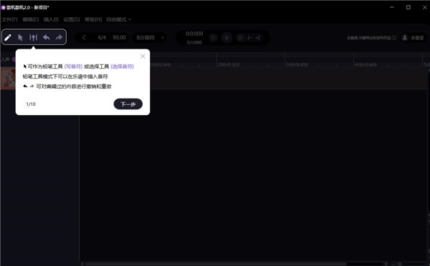This screenshot has width=430, height=266.
Task: Open the 帮助(H) menu
Action: pos(93,19)
